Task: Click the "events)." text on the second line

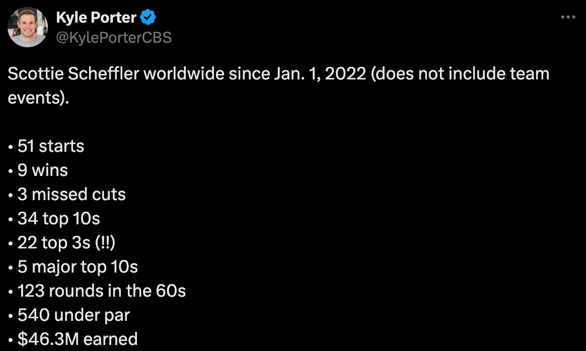Action: click(x=38, y=98)
